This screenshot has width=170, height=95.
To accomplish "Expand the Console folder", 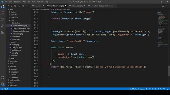I will click(x=14, y=15).
